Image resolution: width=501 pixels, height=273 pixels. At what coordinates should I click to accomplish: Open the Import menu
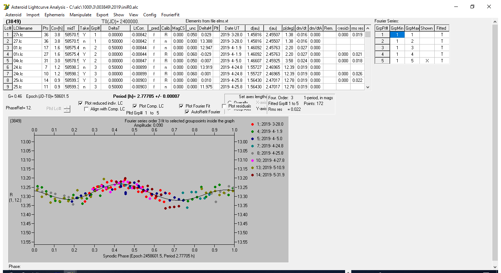pos(33,15)
